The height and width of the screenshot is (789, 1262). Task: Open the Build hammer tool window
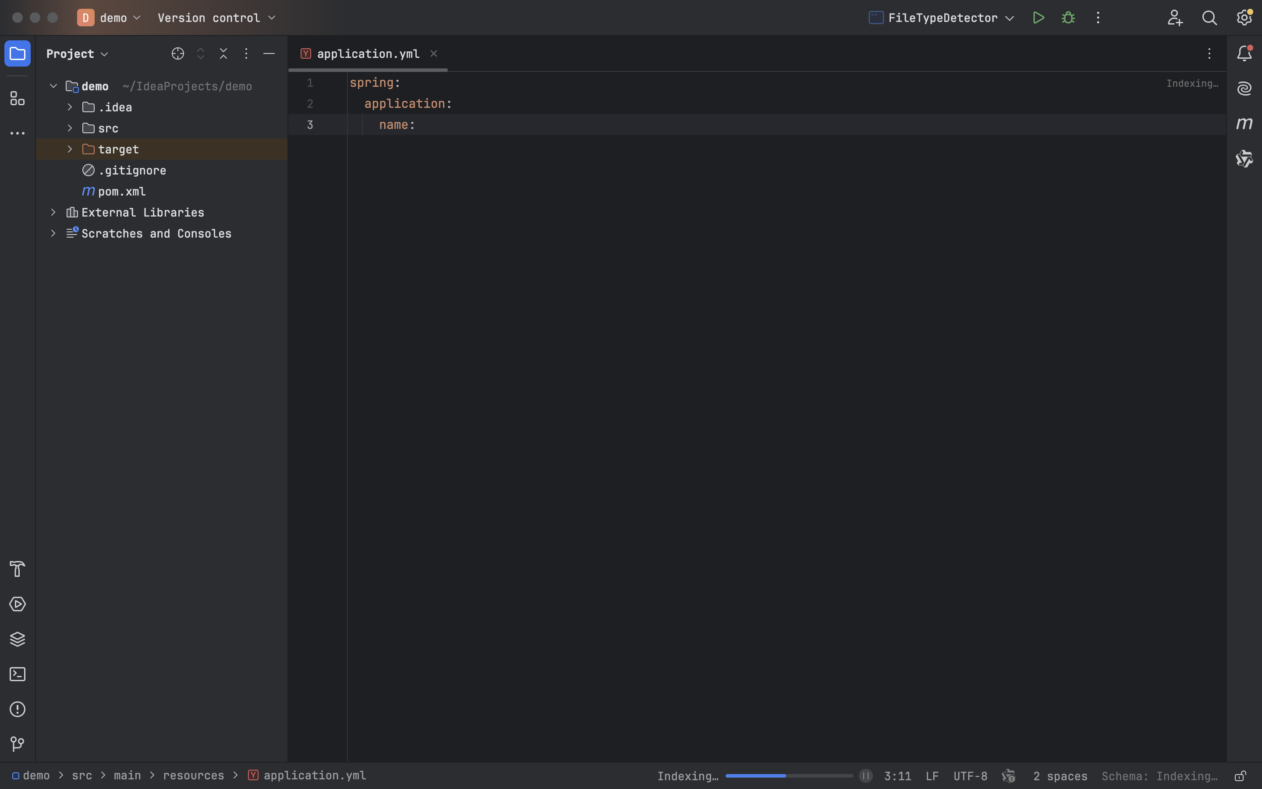pyautogui.click(x=17, y=569)
